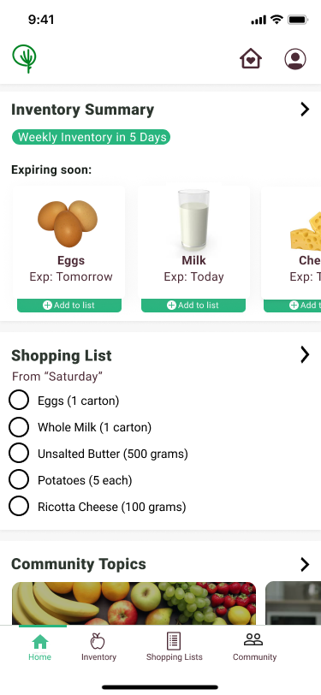The height and width of the screenshot is (695, 321).
Task: Open the Community people icon
Action: click(x=253, y=639)
